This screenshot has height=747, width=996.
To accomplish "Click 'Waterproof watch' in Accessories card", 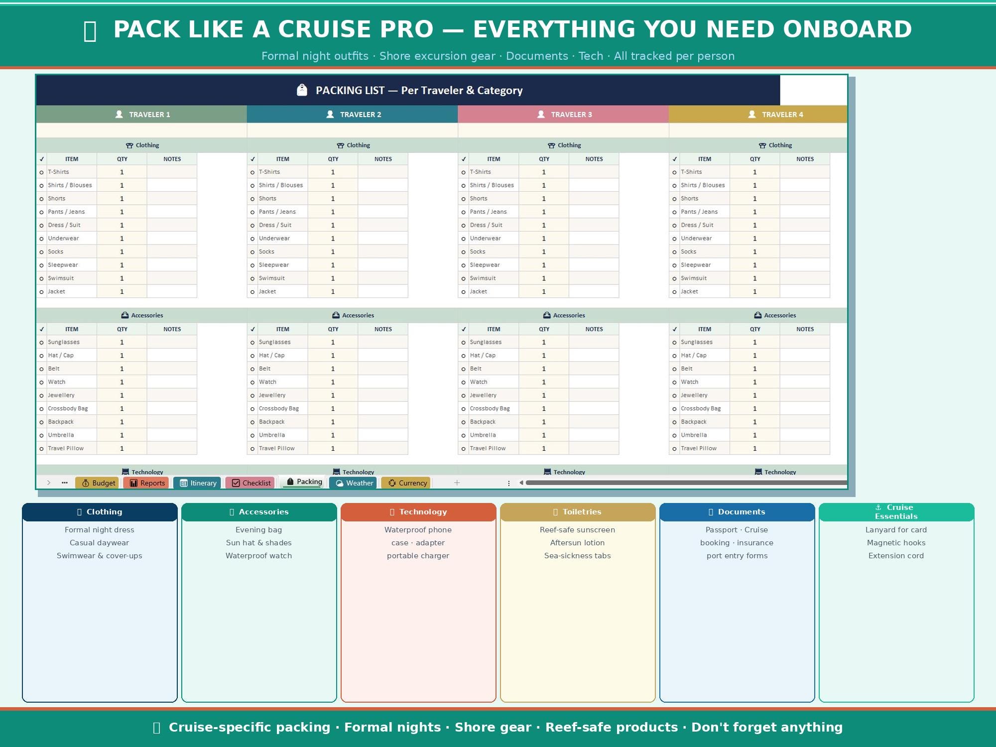I will (x=259, y=556).
